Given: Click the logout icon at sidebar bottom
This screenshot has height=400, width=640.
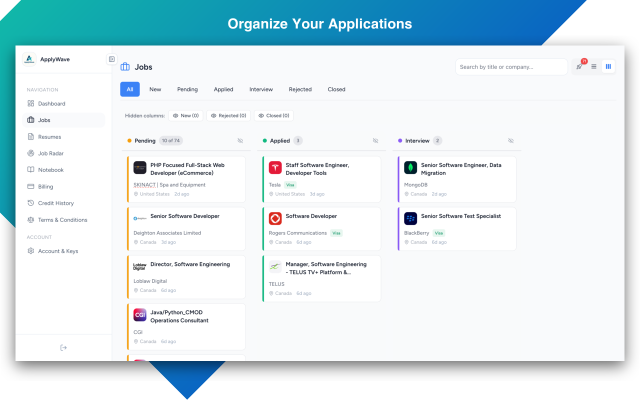Looking at the screenshot, I should tap(63, 347).
